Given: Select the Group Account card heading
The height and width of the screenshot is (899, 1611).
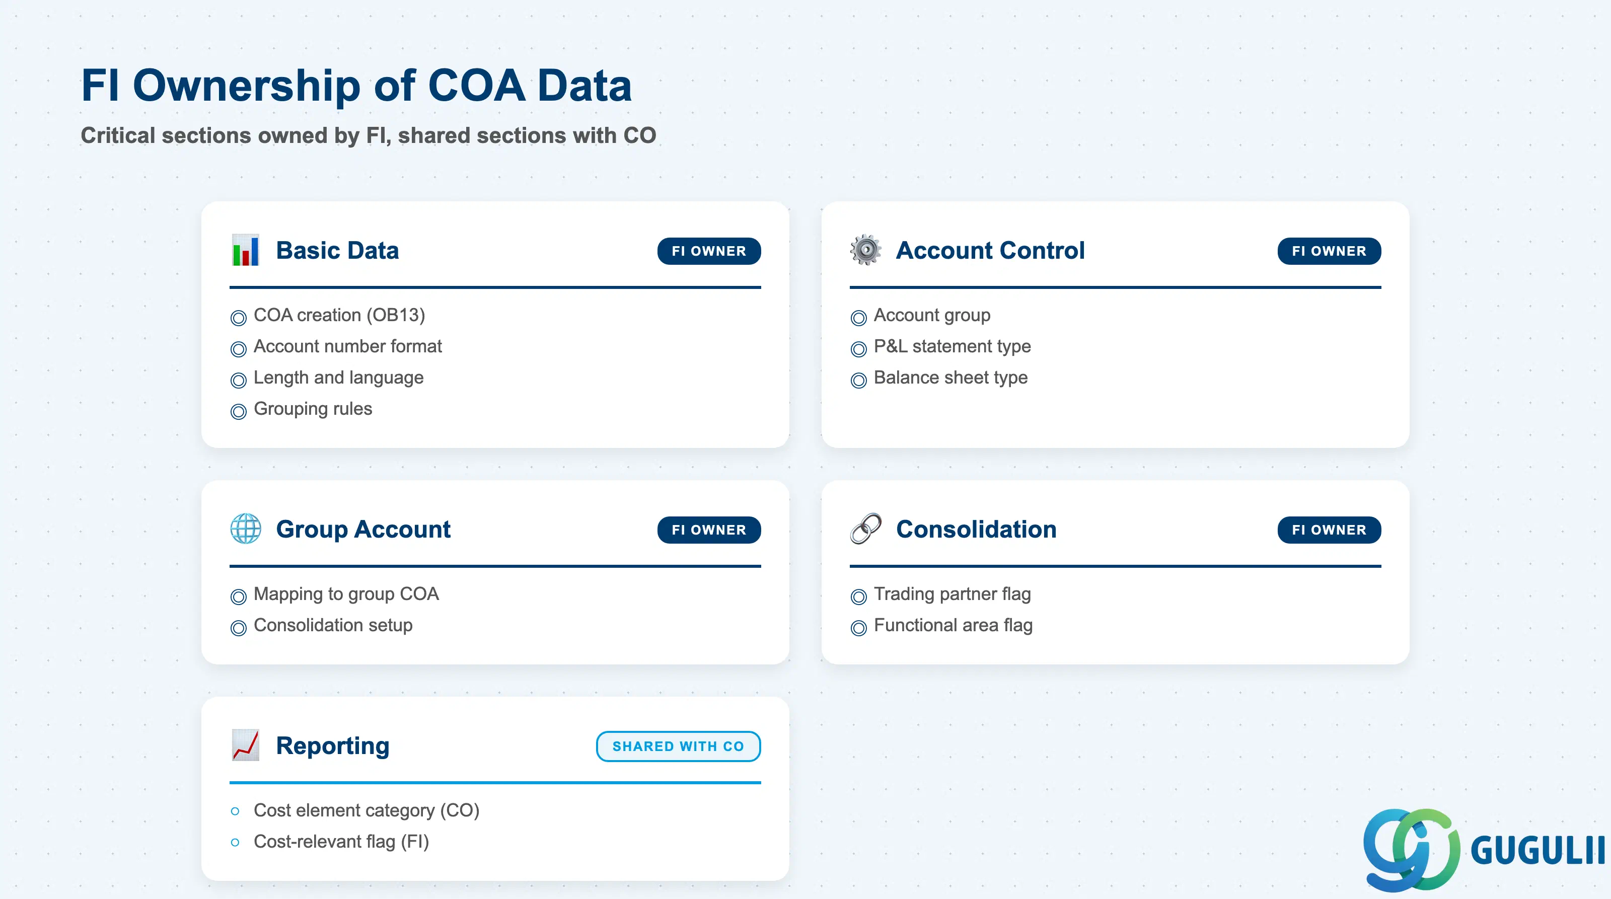Looking at the screenshot, I should coord(362,530).
